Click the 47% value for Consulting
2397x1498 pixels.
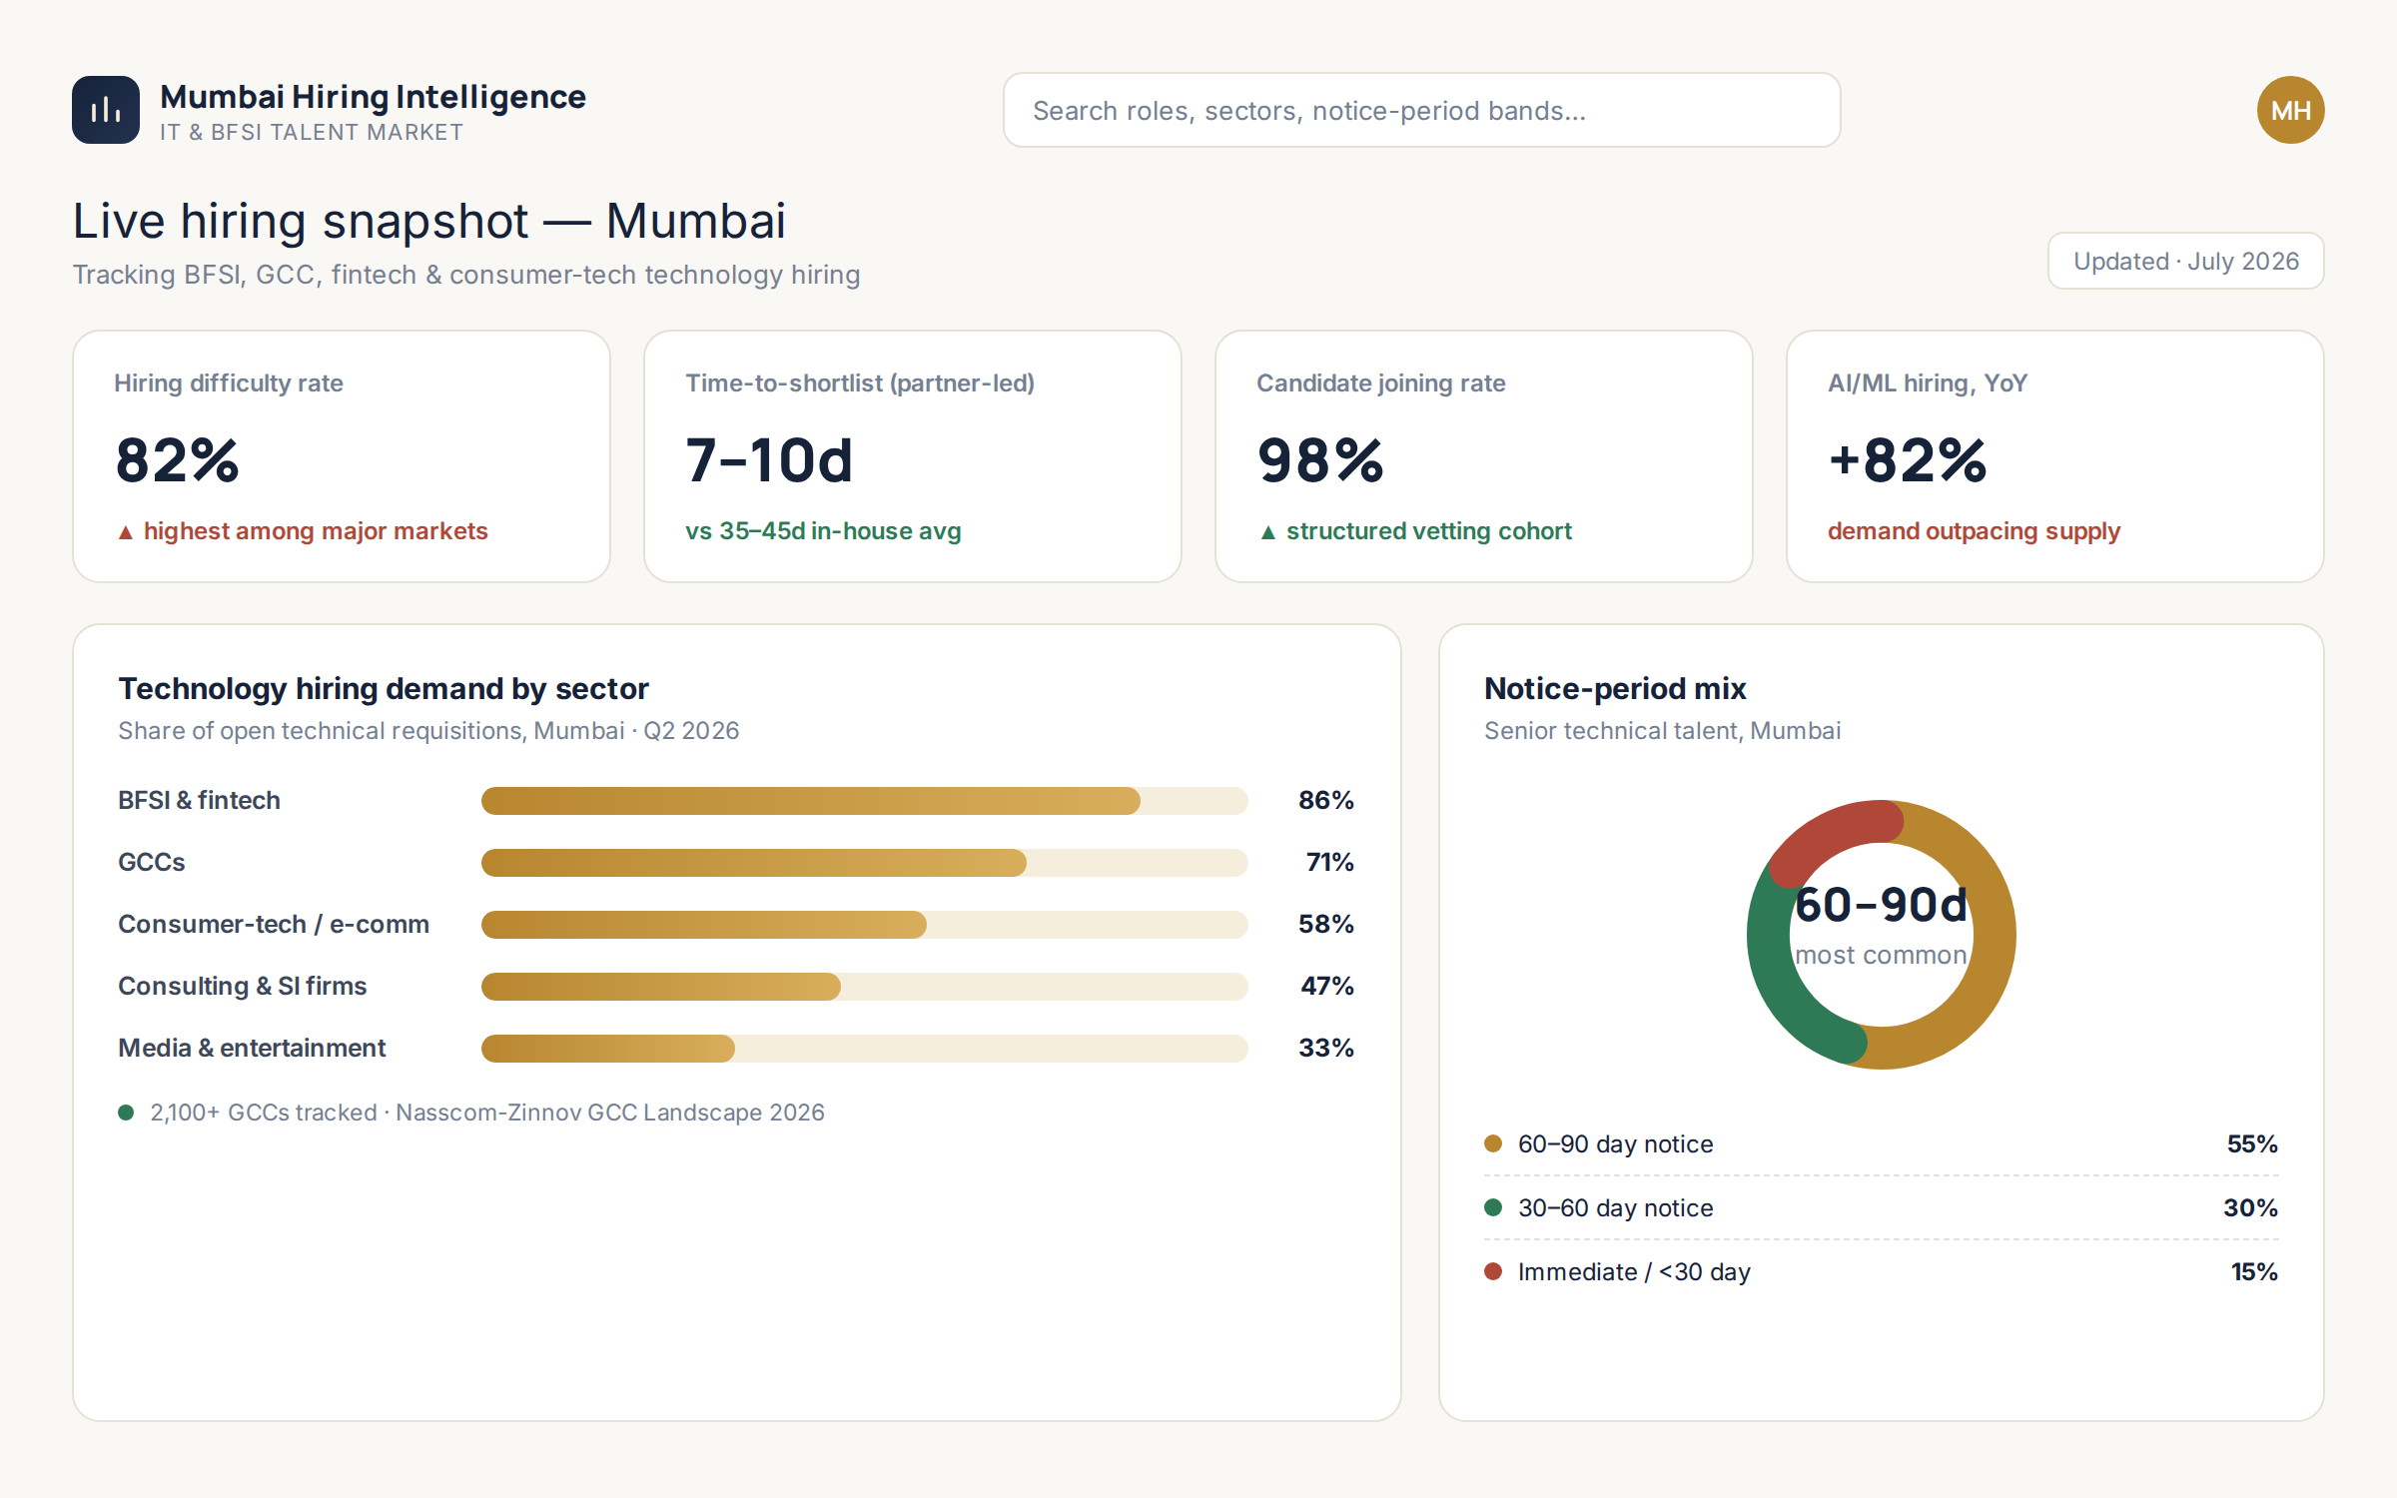click(1327, 987)
